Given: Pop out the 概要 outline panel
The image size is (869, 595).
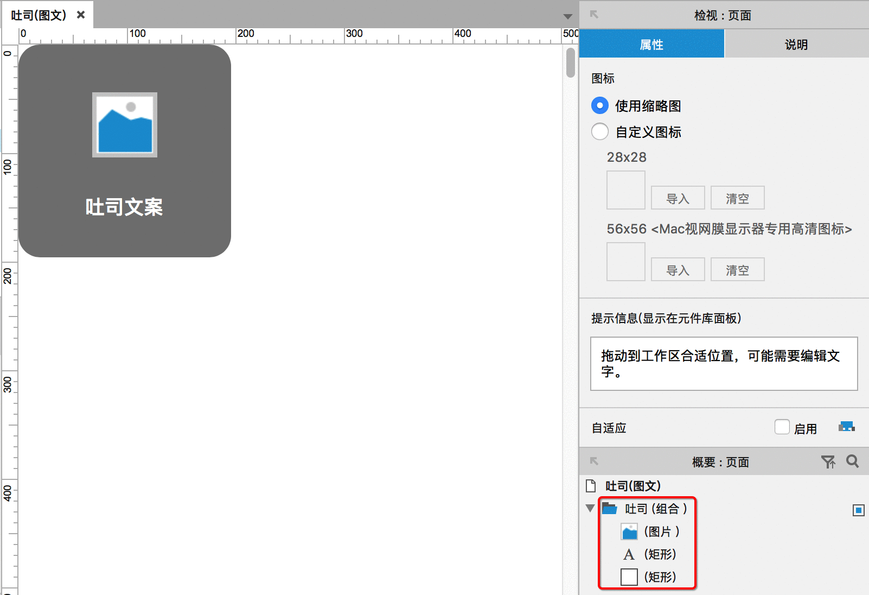Looking at the screenshot, I should pyautogui.click(x=594, y=461).
